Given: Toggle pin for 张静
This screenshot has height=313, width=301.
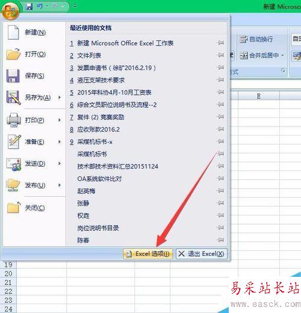Looking at the screenshot, I should tap(221, 203).
